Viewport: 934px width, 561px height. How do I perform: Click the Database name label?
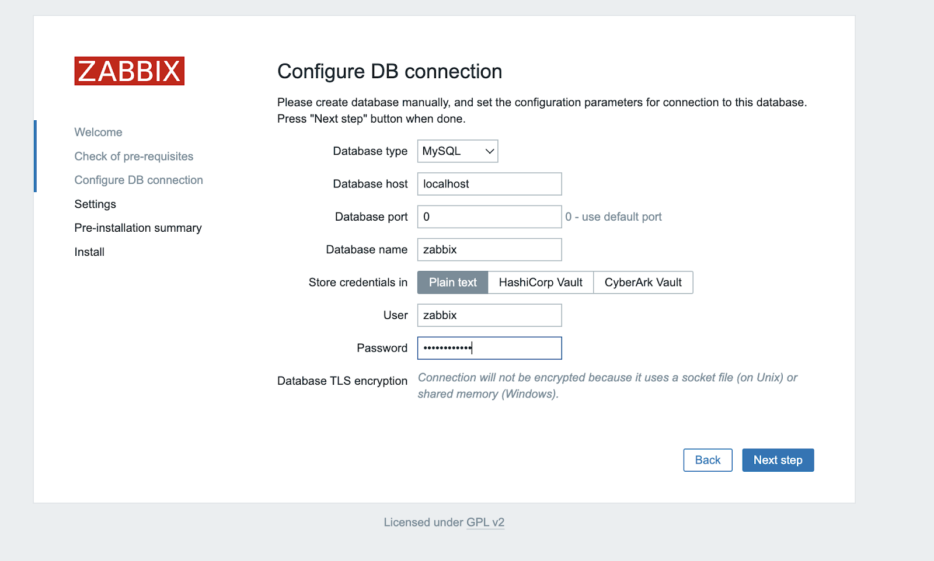(367, 250)
